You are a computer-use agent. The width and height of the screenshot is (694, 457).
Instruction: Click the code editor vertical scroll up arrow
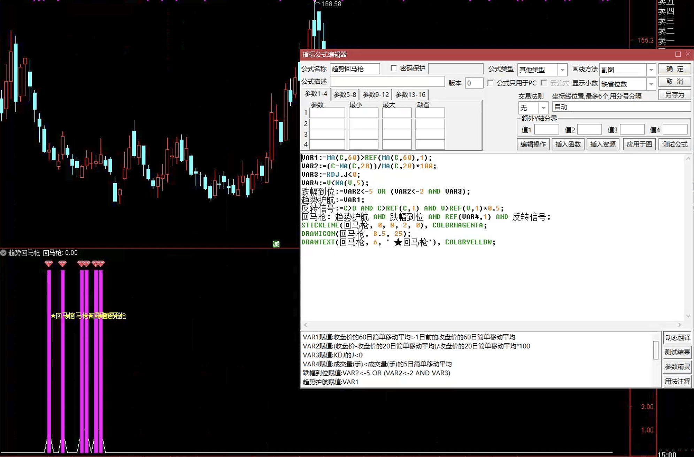(688, 159)
